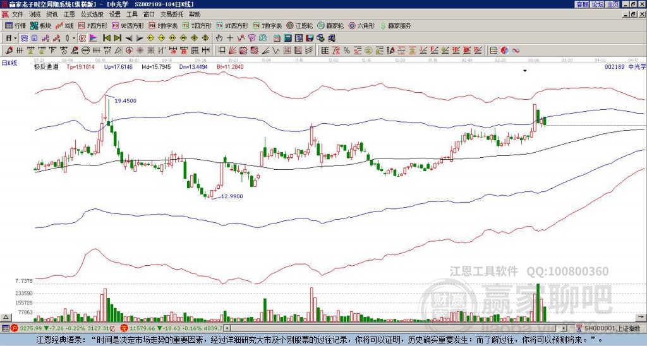Open the 浏览 menu
This screenshot has height=346, width=647.
tap(35, 15)
